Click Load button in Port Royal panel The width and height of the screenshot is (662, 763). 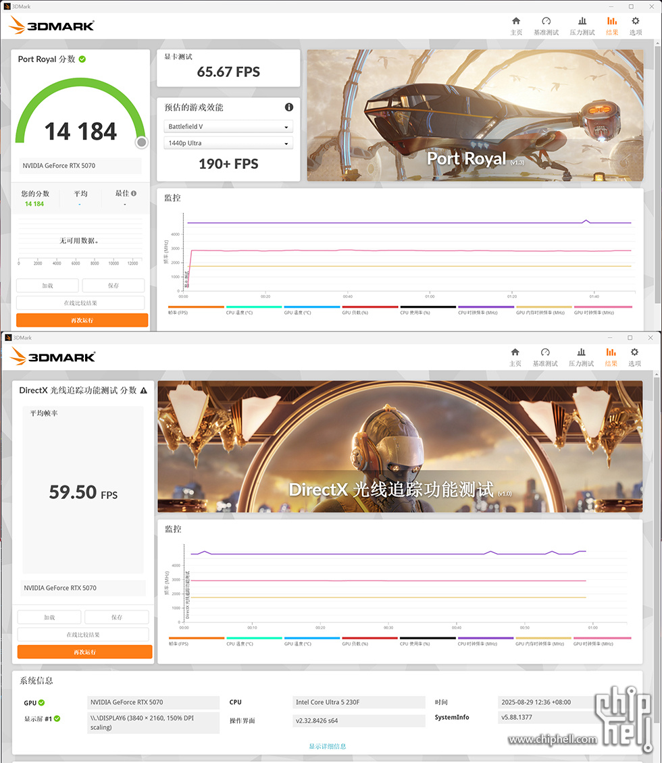[47, 286]
